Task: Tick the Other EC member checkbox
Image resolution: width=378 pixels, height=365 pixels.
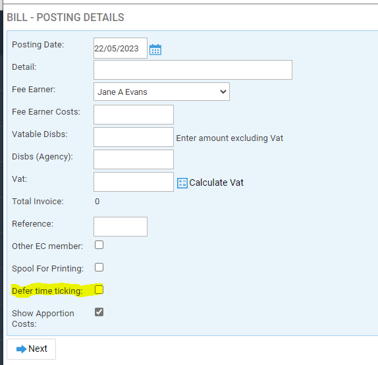Action: (x=99, y=245)
